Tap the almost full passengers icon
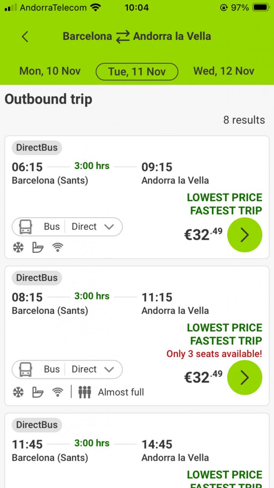Viewport: 274px width, 488px height. pos(85,392)
